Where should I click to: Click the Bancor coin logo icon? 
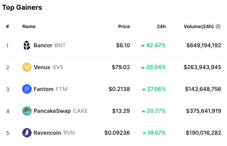click(x=27, y=45)
